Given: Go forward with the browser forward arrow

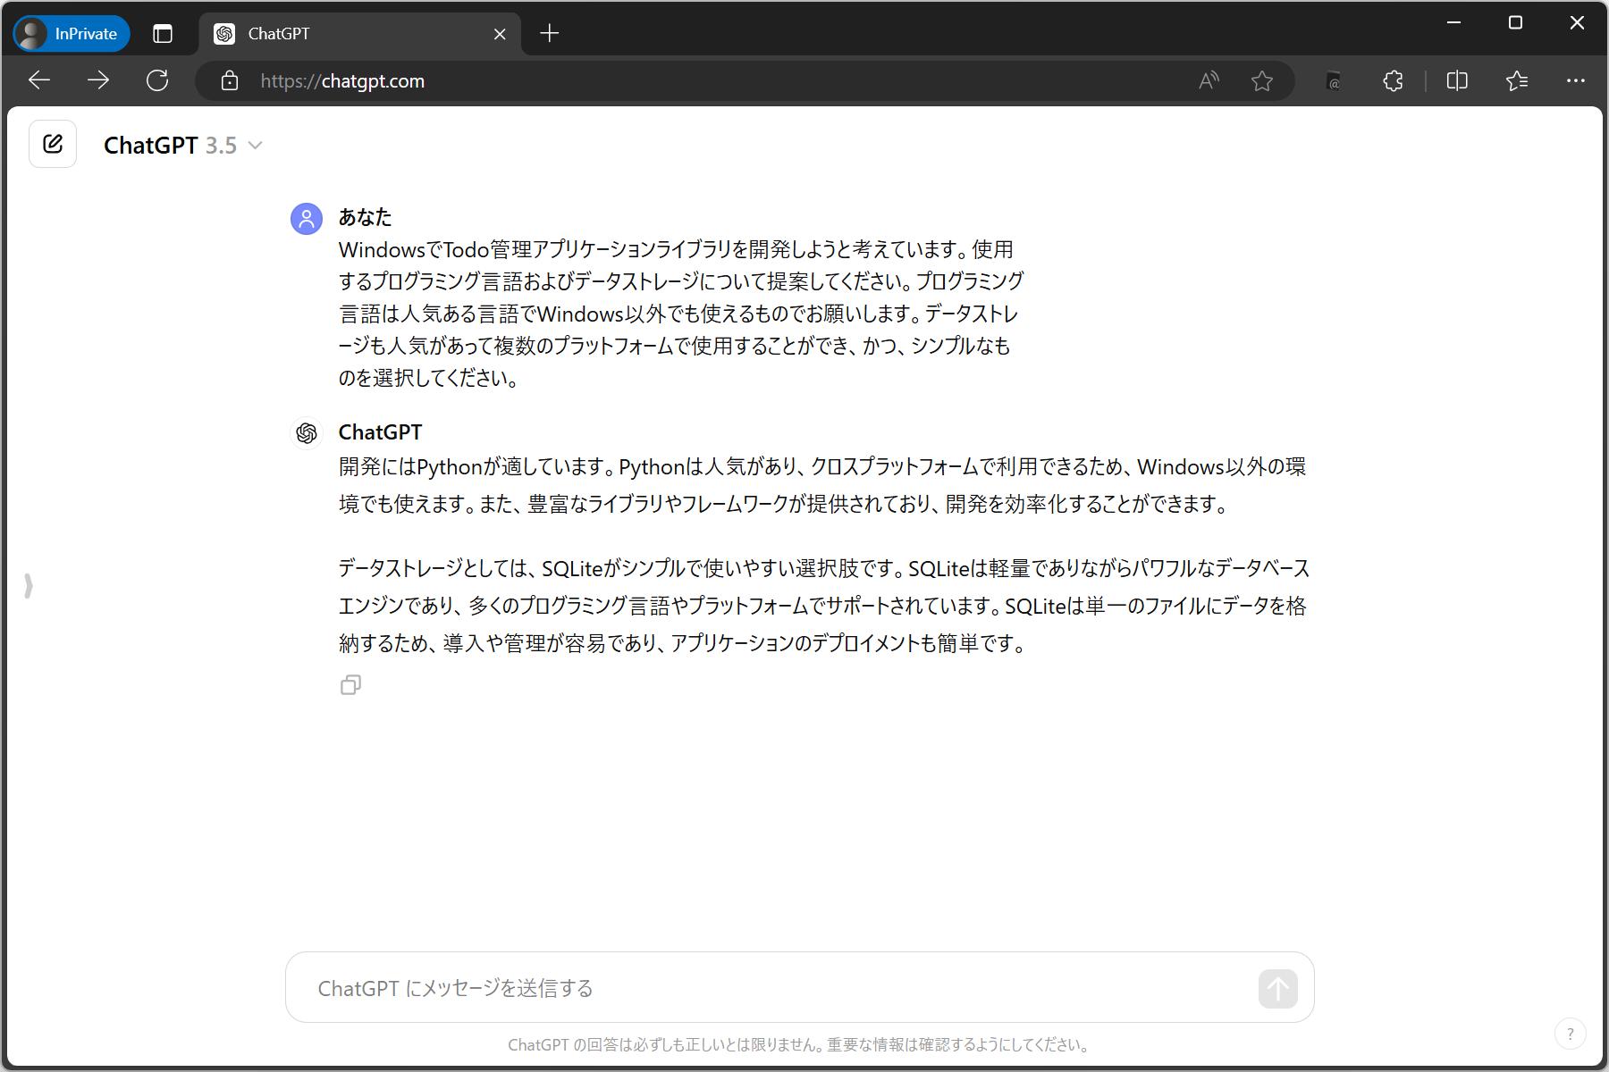Looking at the screenshot, I should pos(98,80).
